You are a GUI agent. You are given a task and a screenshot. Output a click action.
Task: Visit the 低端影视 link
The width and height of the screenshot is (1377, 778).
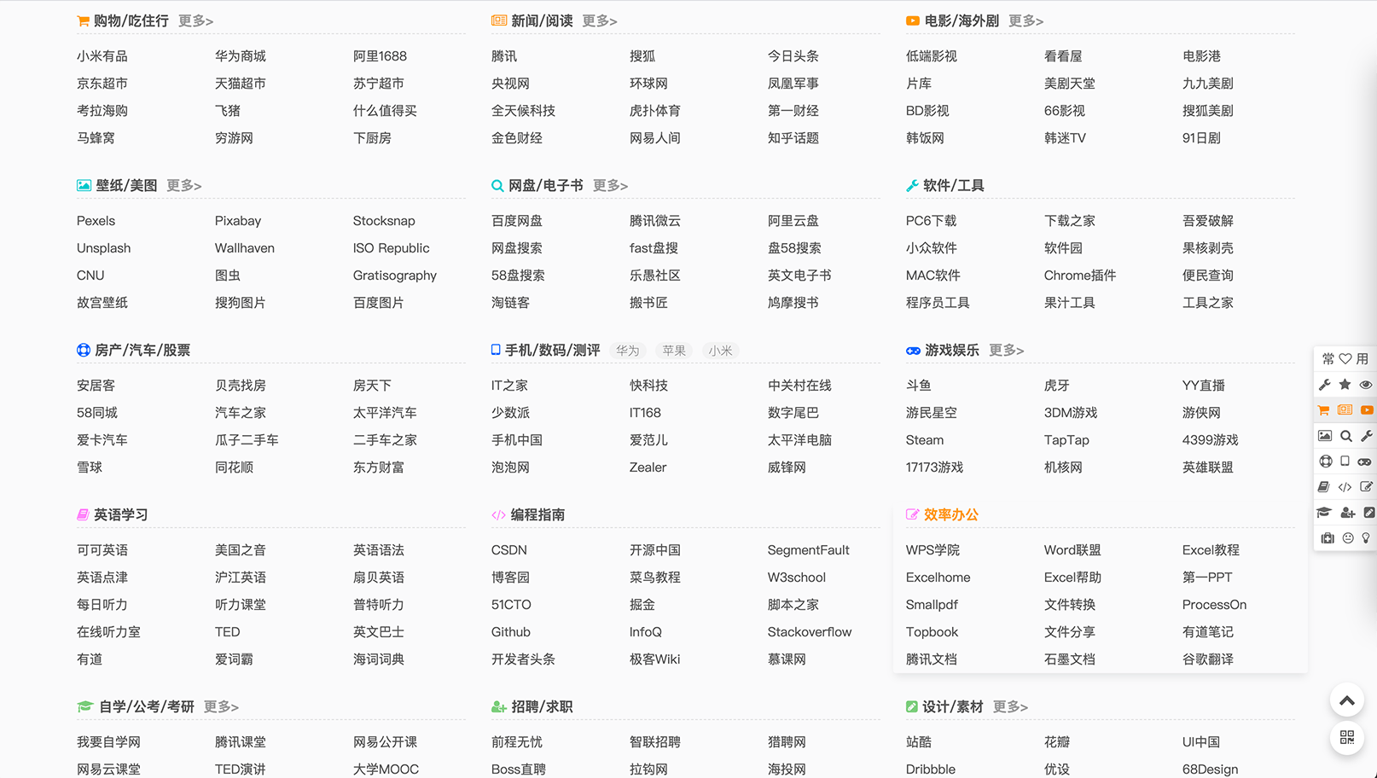pos(932,56)
